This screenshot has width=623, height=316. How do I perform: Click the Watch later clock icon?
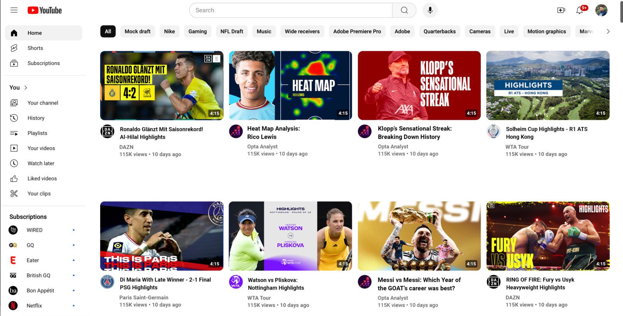(14, 164)
